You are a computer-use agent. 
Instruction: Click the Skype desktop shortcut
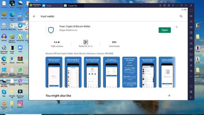point(4,93)
